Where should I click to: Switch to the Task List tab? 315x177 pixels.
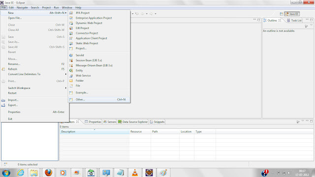pyautogui.click(x=294, y=21)
